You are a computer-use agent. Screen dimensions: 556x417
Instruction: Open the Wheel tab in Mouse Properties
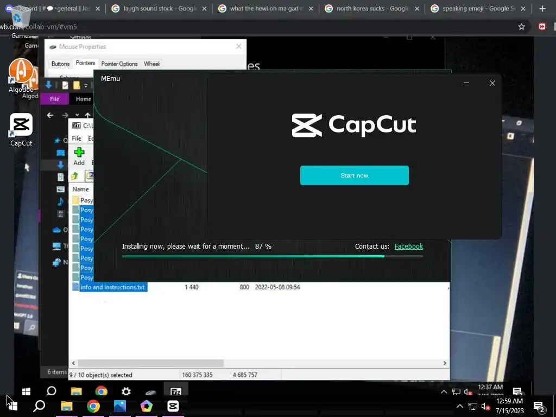[151, 64]
